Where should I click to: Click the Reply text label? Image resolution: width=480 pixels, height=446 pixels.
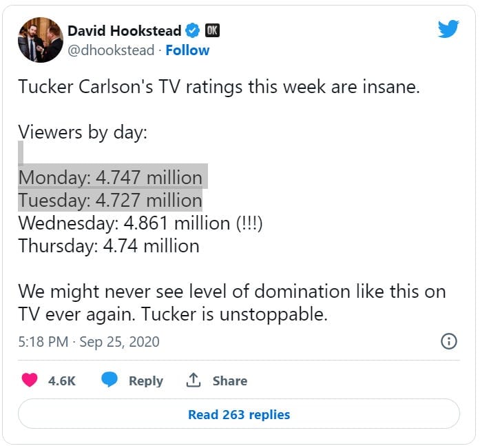pos(146,381)
